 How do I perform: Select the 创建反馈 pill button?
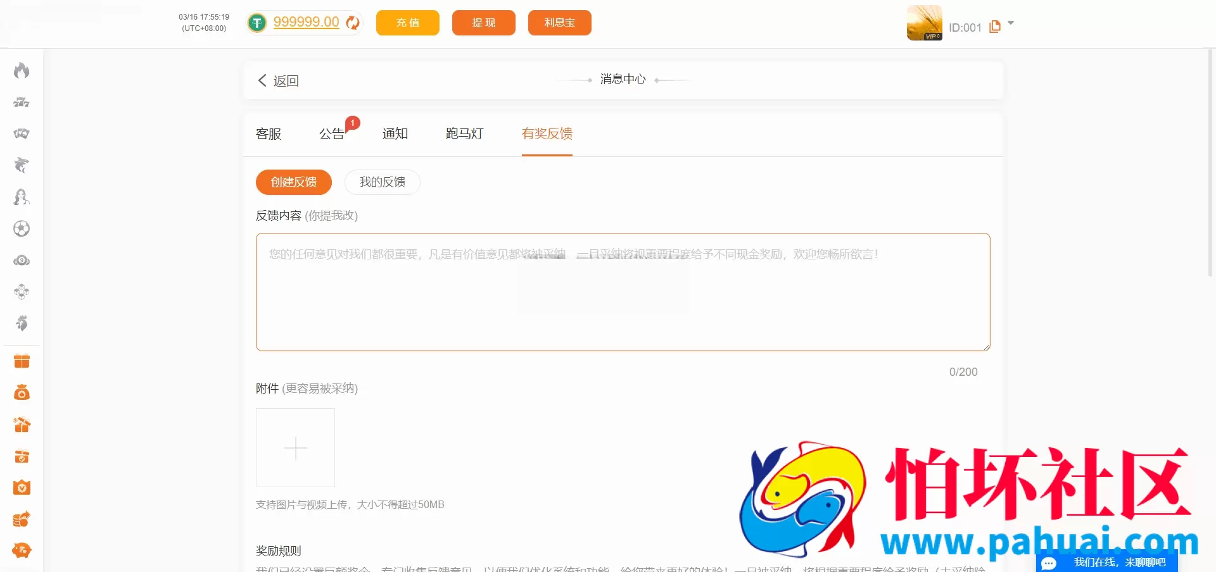point(294,182)
